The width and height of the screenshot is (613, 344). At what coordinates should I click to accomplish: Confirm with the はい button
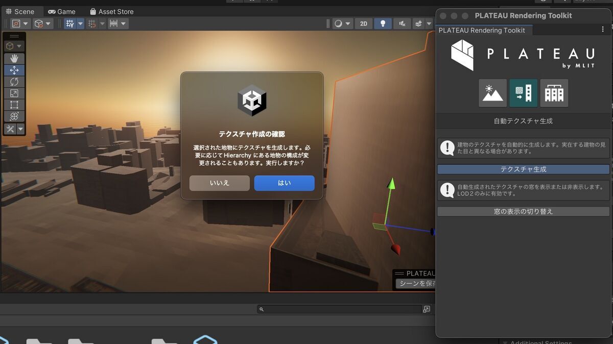[285, 183]
